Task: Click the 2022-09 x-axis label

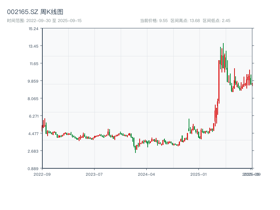Action: tap(42, 174)
